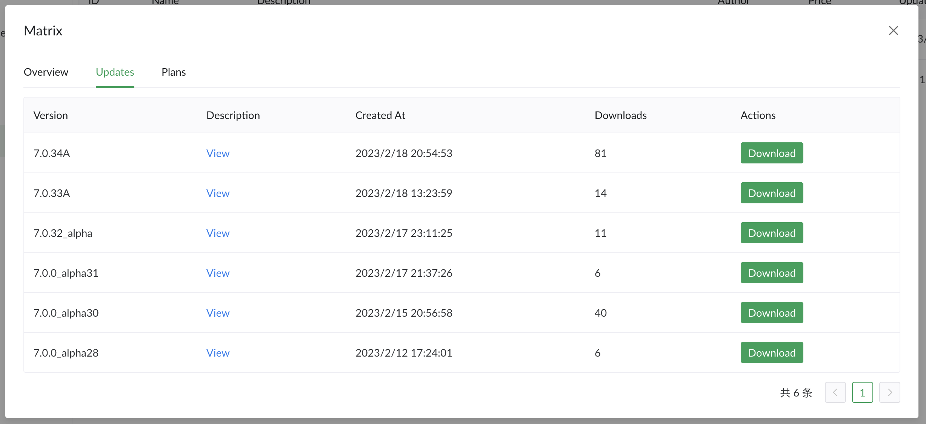Click the Downloads column header

click(620, 115)
